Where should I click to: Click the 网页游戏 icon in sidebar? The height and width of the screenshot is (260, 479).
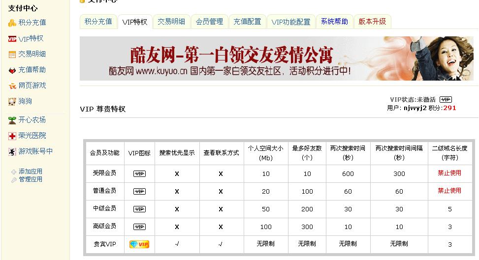point(12,86)
